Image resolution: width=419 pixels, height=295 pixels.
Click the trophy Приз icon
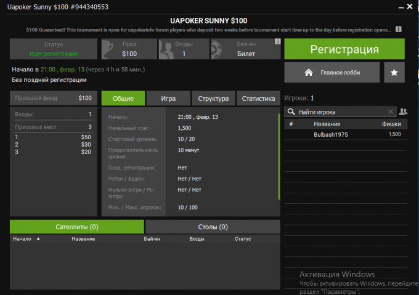tap(109, 49)
